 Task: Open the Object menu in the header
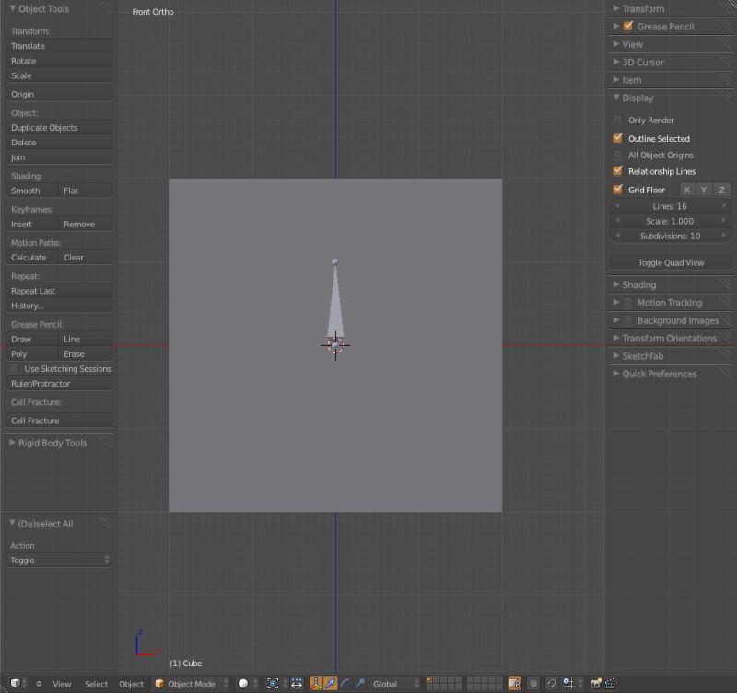[131, 684]
